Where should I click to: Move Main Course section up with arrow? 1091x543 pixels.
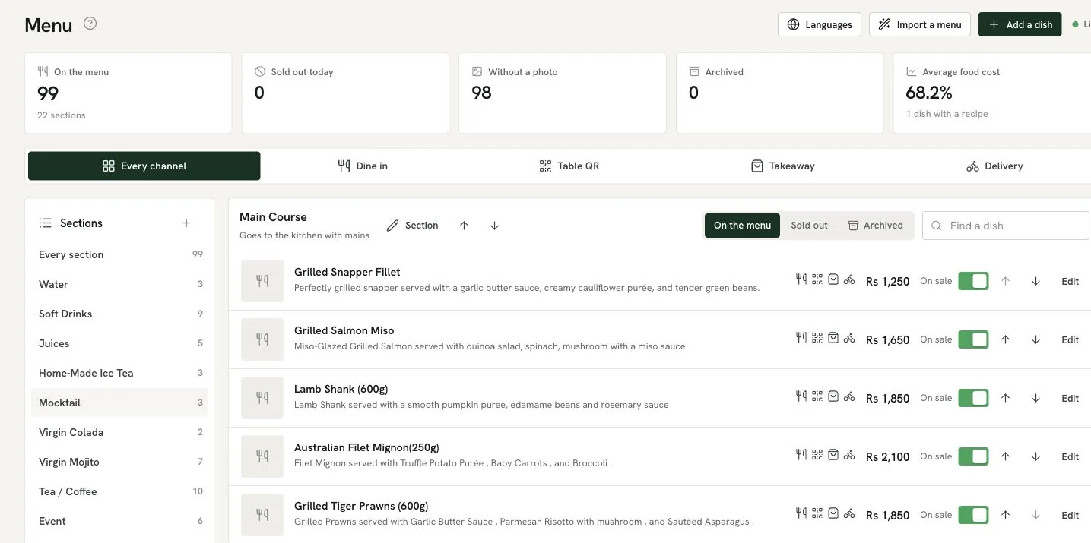pos(464,226)
